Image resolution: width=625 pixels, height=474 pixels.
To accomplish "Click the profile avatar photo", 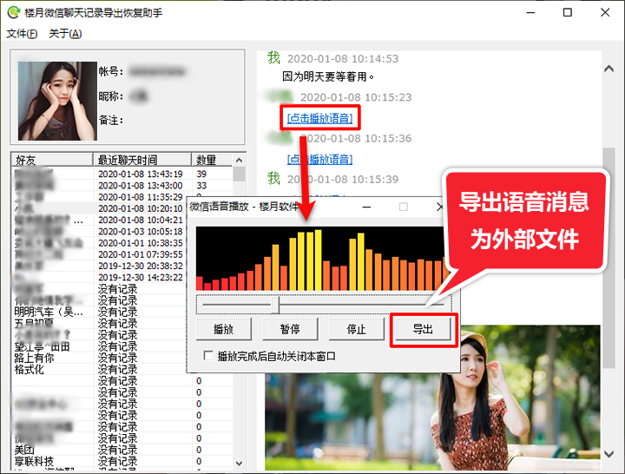I will click(57, 101).
